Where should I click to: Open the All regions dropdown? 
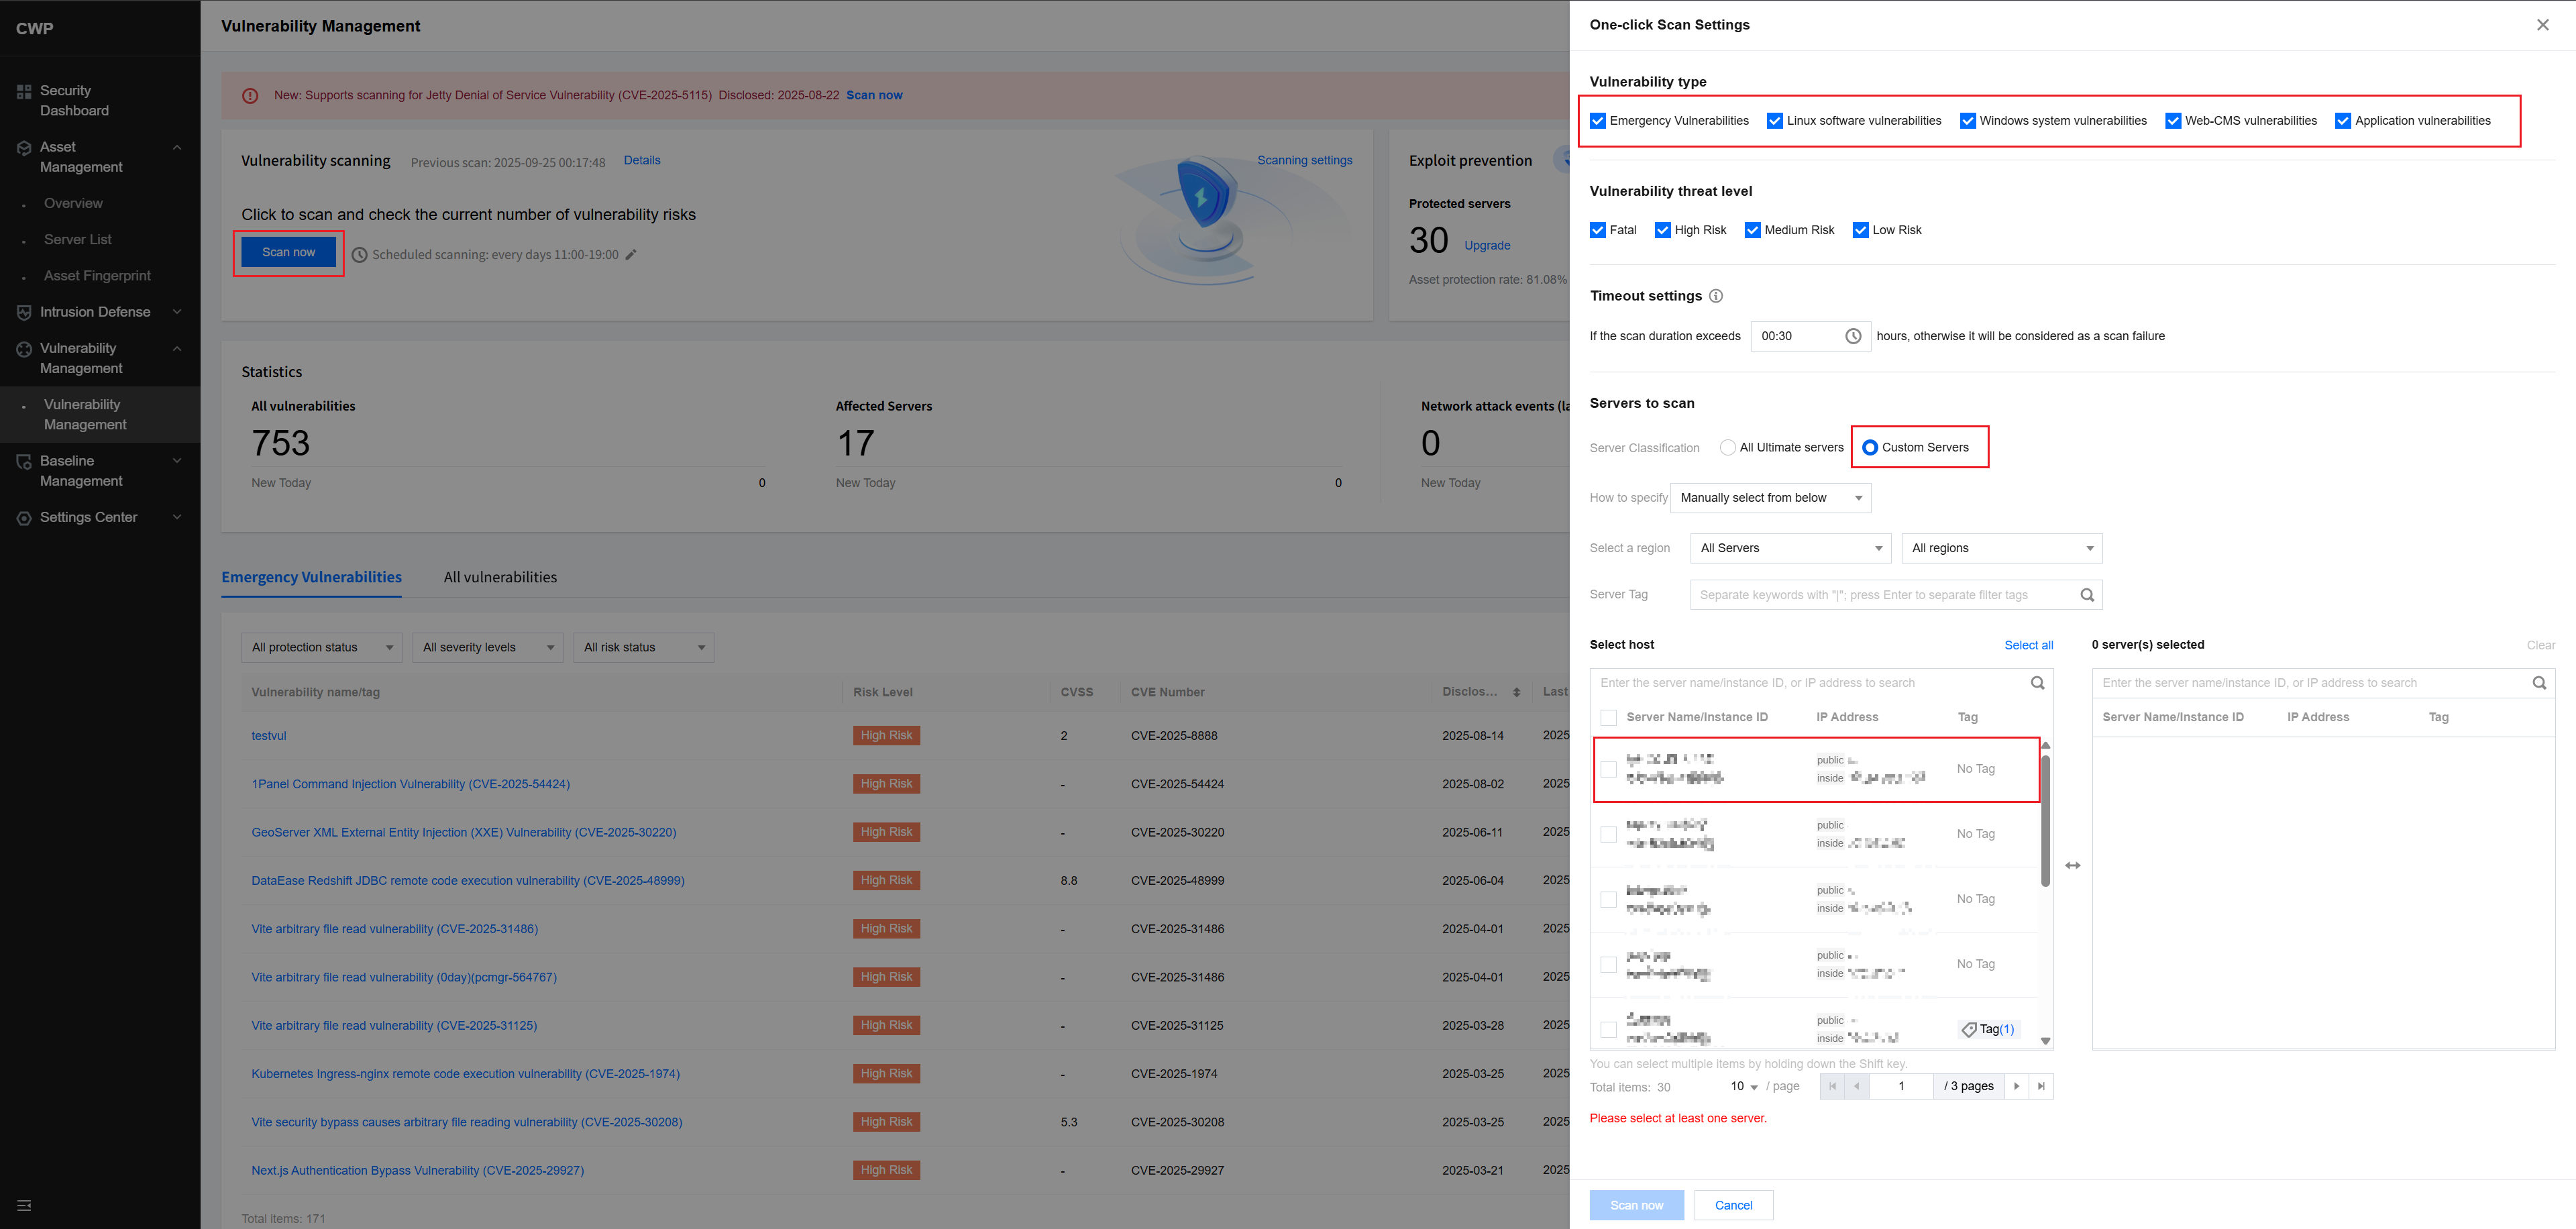coord(2001,548)
